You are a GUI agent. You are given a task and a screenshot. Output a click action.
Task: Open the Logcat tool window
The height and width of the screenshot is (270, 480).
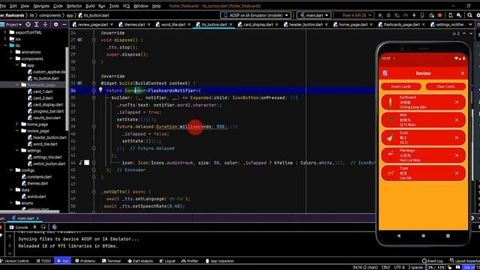tap(167, 261)
